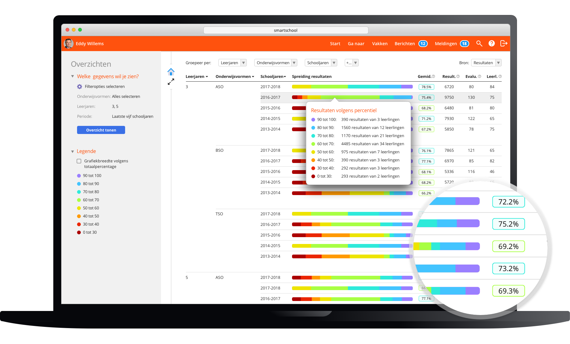The image size is (570, 344).
Task: Click the 0 tot 30 legend swatch
Action: 79,232
